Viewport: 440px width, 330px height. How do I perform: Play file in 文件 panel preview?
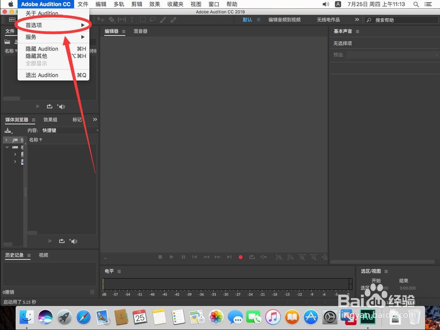click(x=38, y=106)
